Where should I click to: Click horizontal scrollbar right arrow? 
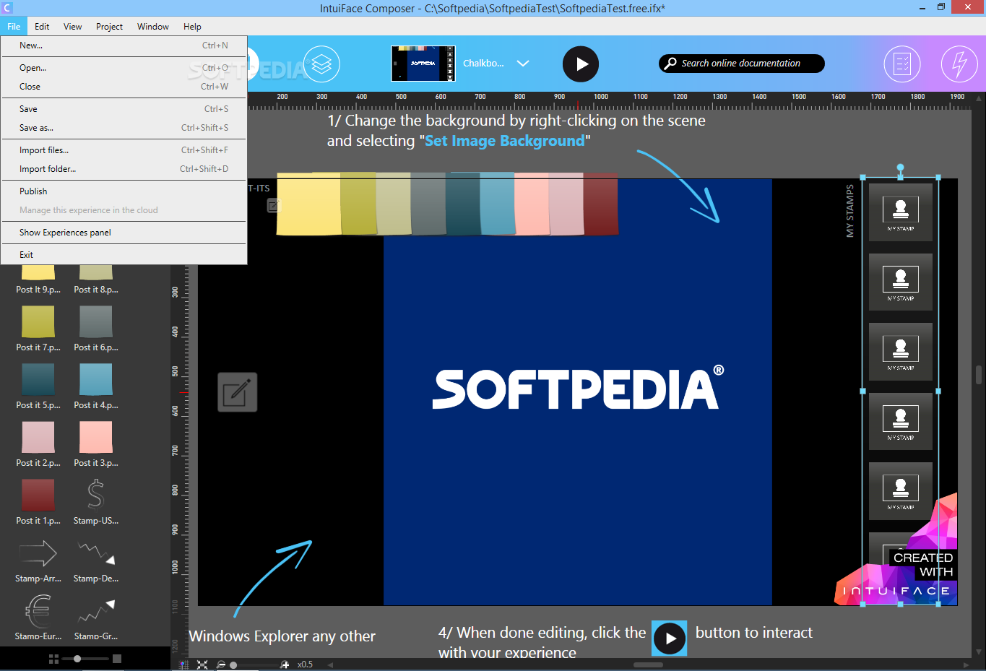point(966,664)
